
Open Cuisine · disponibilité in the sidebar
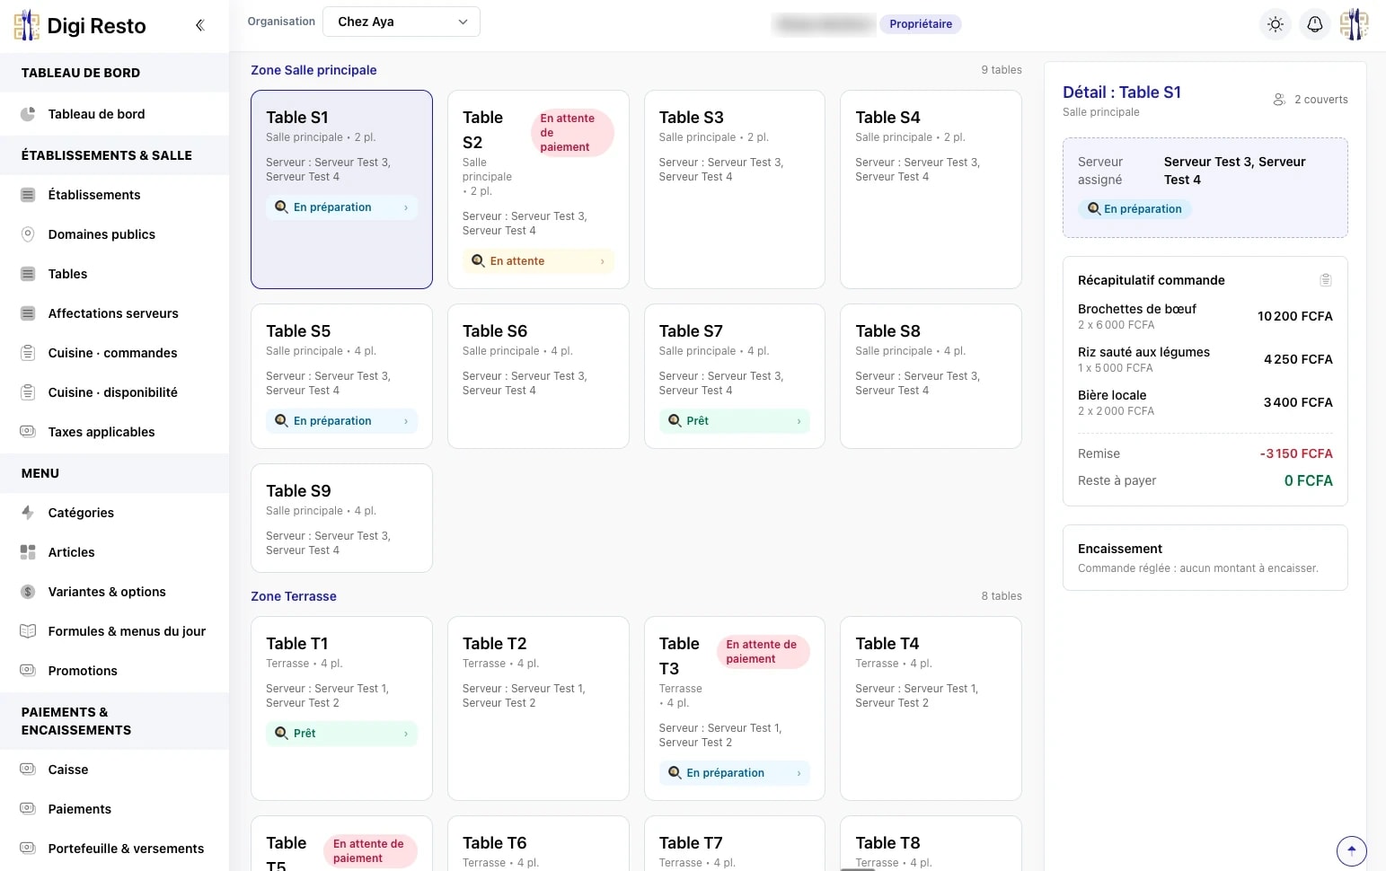(x=115, y=392)
